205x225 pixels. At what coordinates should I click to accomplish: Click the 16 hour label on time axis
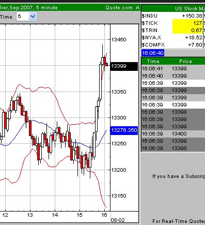pyautogui.click(x=104, y=215)
